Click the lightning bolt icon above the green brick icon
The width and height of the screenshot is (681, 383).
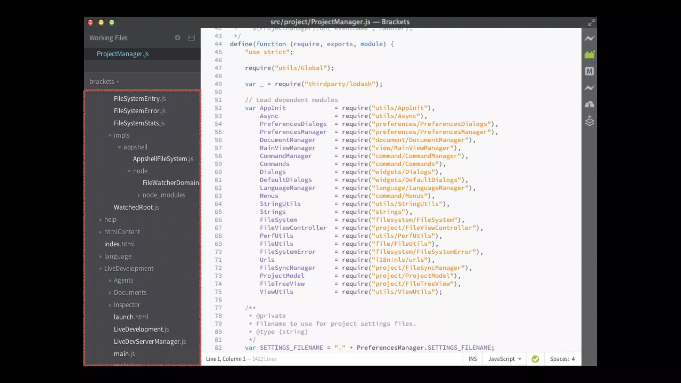click(590, 38)
